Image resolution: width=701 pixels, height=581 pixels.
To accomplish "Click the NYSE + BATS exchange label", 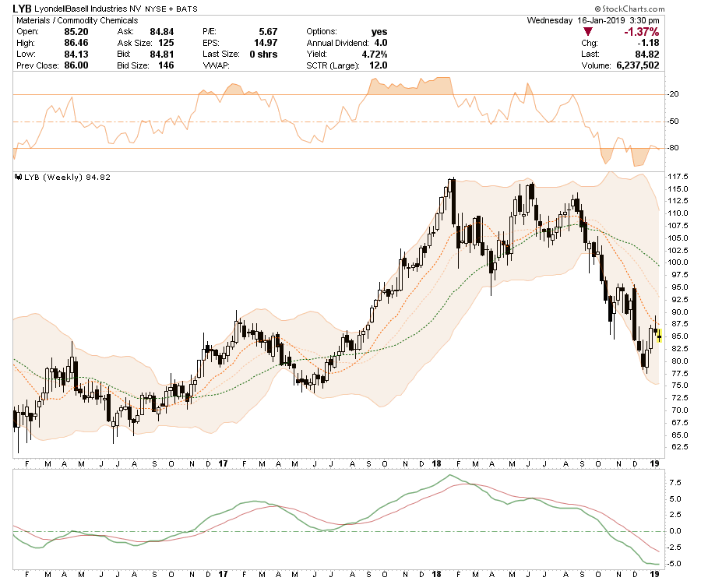I will click(x=171, y=9).
